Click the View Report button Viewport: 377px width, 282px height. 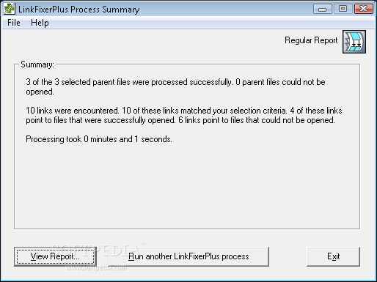pyautogui.click(x=55, y=256)
